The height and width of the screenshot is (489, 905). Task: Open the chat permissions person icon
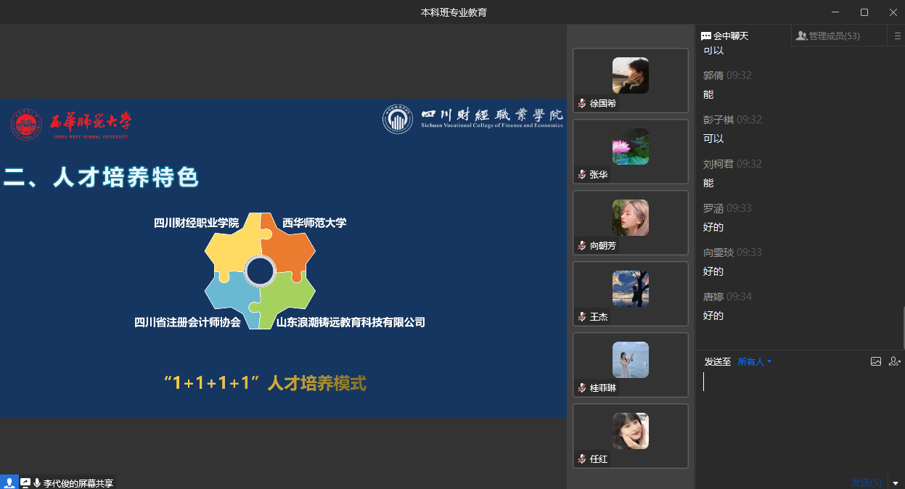894,361
